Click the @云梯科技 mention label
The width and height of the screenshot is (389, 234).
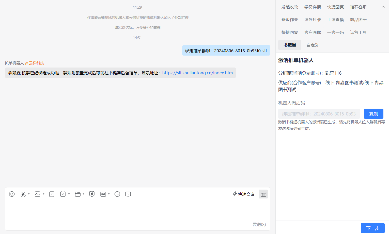pos(34,63)
